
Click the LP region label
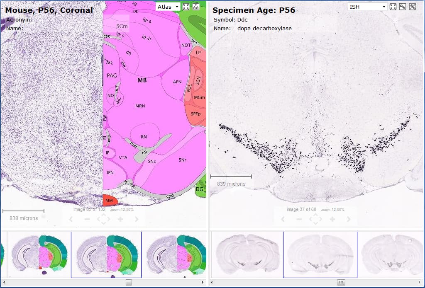click(198, 53)
